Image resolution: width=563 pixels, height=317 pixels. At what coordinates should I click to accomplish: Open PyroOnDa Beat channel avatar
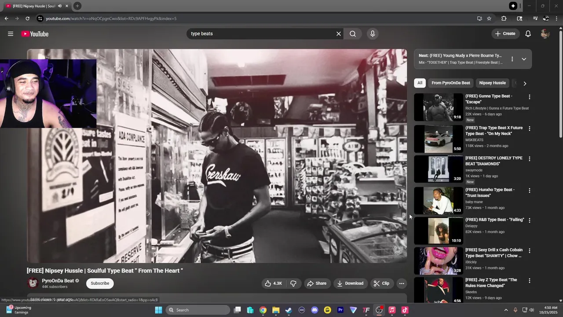pyautogui.click(x=33, y=283)
